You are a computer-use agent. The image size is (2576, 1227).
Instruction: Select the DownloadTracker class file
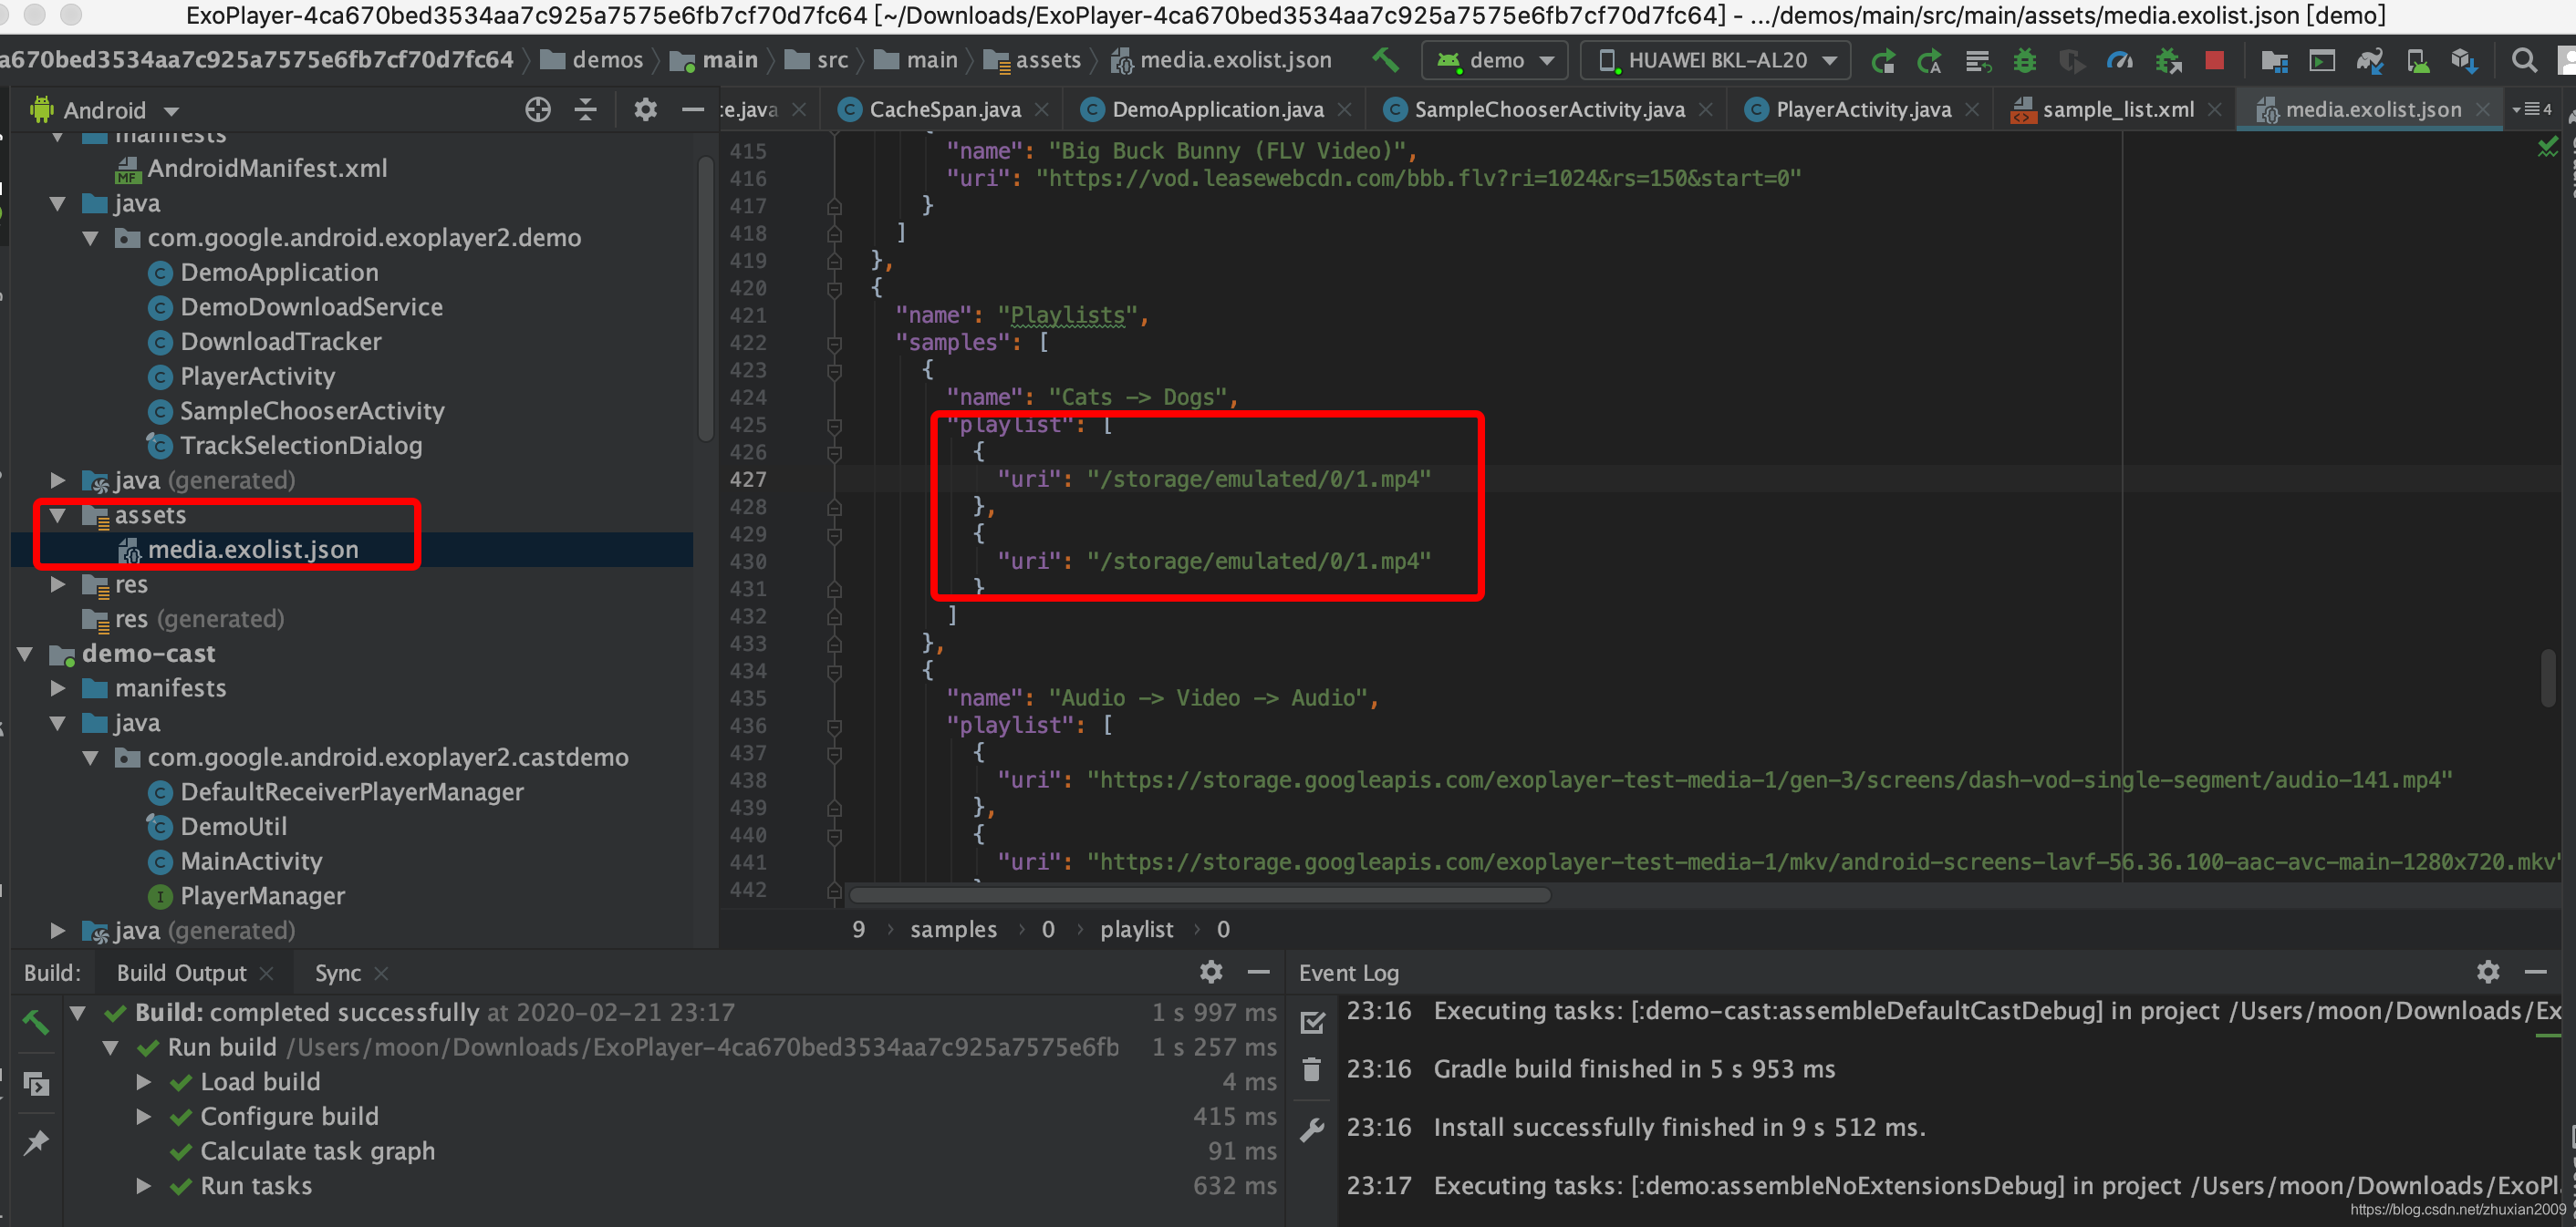coord(280,342)
